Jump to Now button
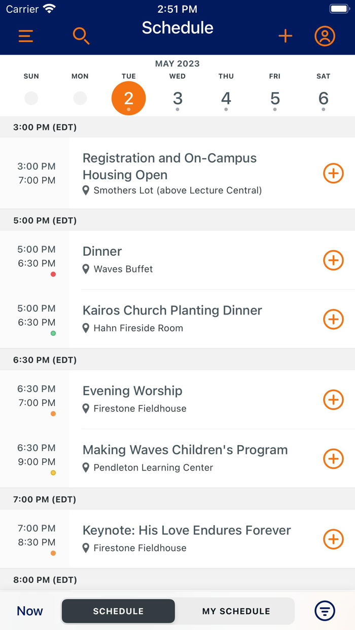This screenshot has height=630, width=355. coord(30,611)
